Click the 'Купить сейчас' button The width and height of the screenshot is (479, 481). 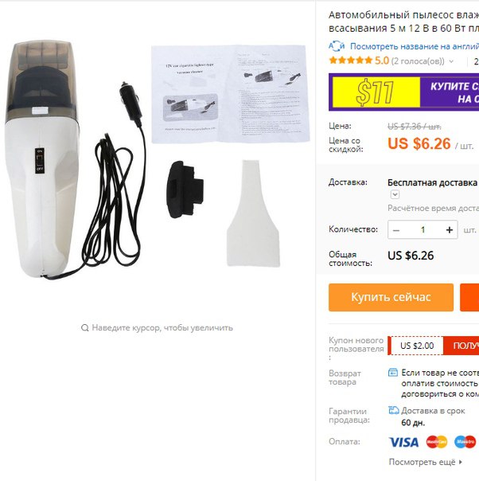391,297
